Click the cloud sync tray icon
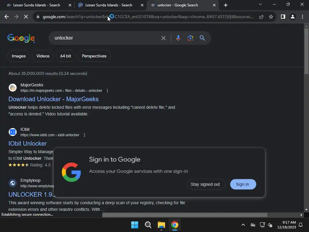This screenshot has height=232, width=309. point(253,225)
